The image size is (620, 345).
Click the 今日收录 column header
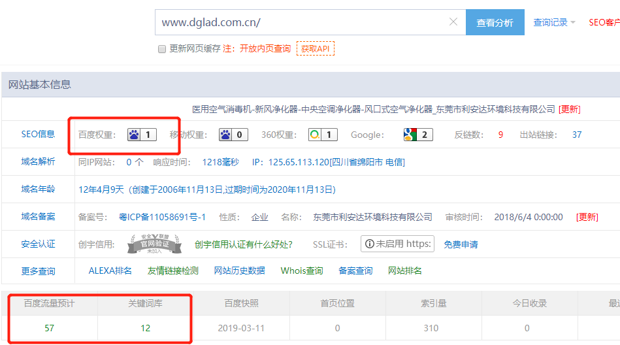coord(530,303)
